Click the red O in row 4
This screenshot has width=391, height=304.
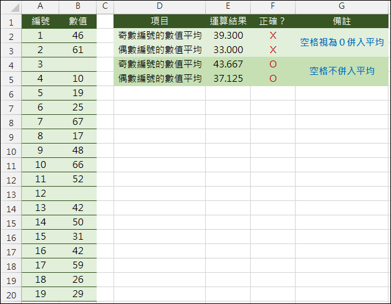point(273,64)
